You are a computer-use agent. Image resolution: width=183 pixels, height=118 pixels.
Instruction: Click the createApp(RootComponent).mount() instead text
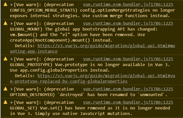click(61, 40)
